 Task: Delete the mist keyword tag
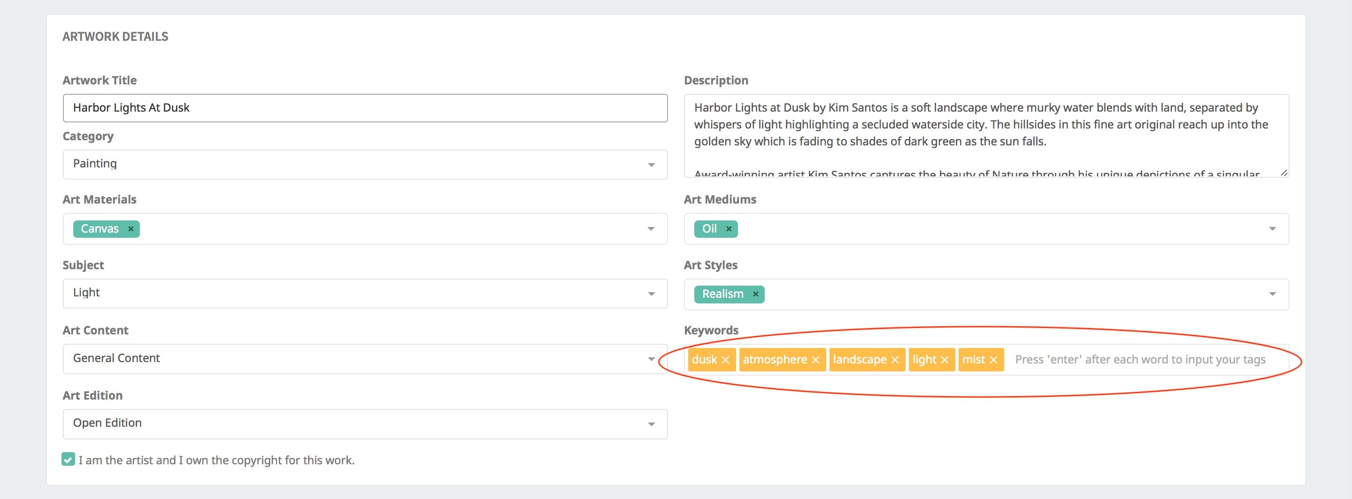(x=993, y=360)
